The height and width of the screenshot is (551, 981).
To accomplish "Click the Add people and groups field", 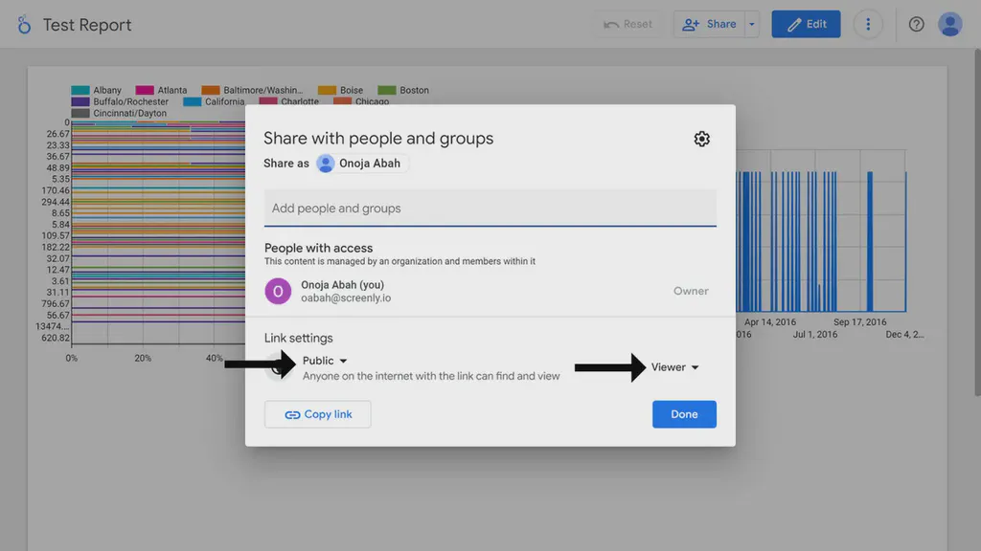I will 490,208.
